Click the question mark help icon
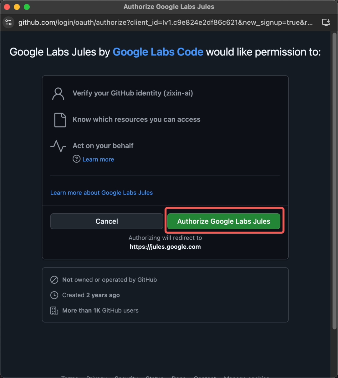This screenshot has height=378, width=338. point(76,159)
